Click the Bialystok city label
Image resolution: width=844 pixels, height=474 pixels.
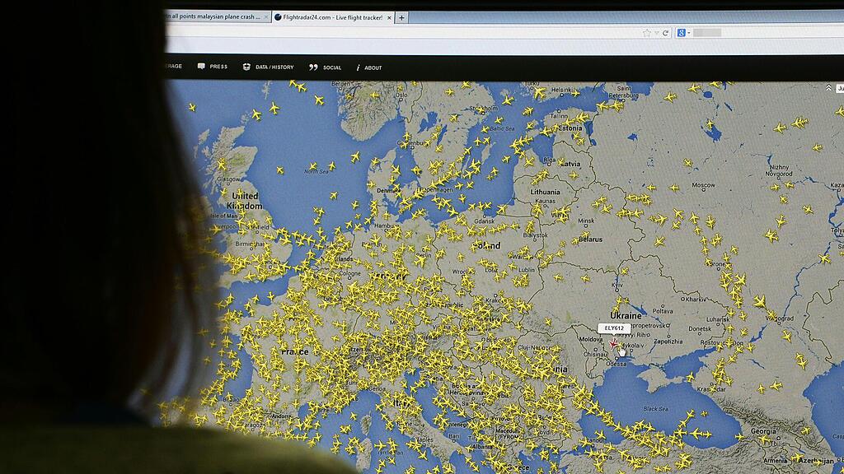[x=535, y=235]
